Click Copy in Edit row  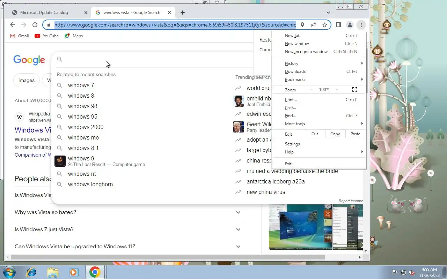[335, 134]
